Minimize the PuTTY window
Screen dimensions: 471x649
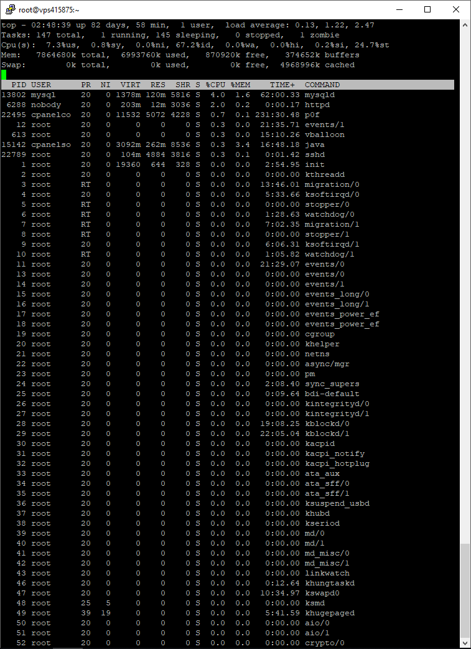click(x=399, y=9)
